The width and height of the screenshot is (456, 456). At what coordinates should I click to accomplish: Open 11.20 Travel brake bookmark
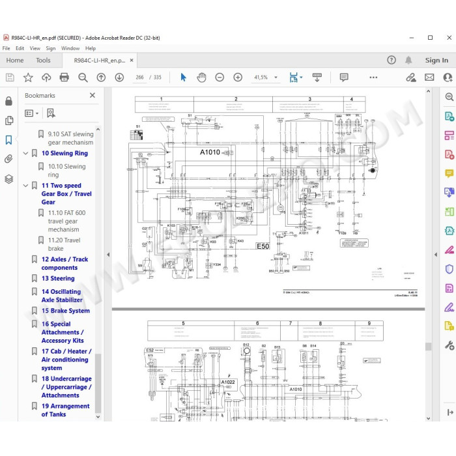click(64, 244)
